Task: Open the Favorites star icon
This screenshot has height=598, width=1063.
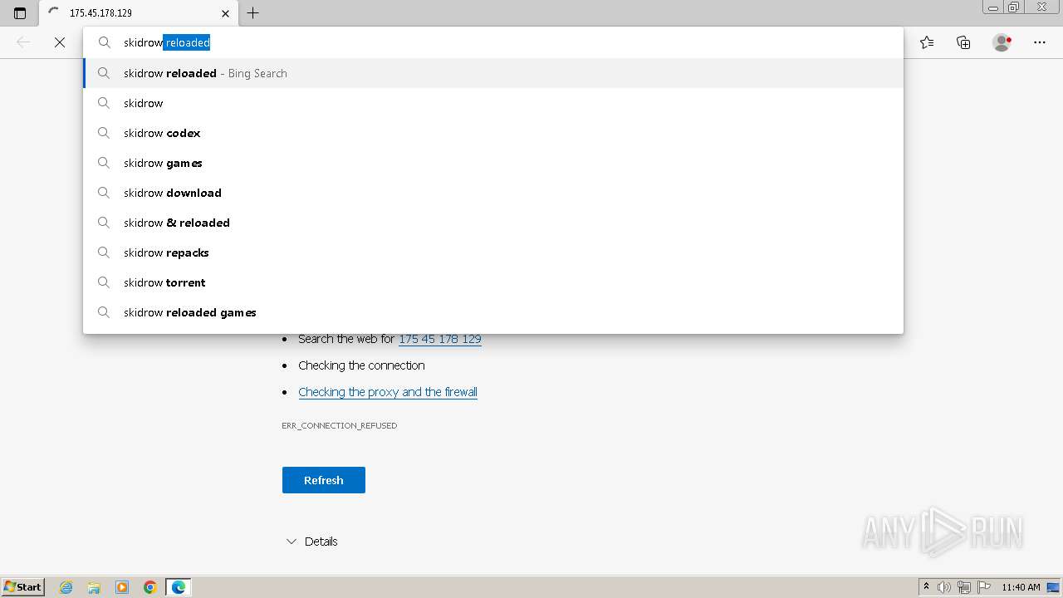Action: (x=927, y=42)
